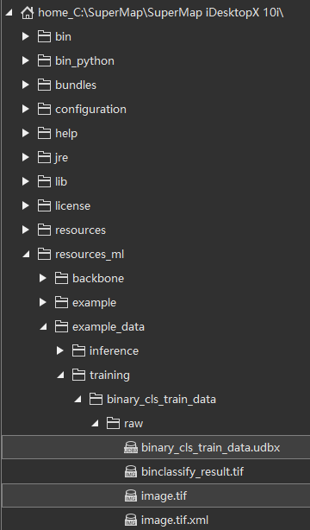Expand the backbone folder arrow
The height and width of the screenshot is (530, 310).
click(42, 278)
